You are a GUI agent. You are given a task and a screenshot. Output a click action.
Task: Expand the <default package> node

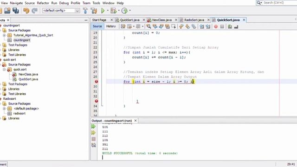pos(4,109)
